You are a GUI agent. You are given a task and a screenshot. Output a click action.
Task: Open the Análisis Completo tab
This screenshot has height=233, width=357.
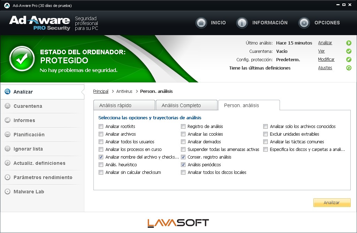tap(187, 105)
